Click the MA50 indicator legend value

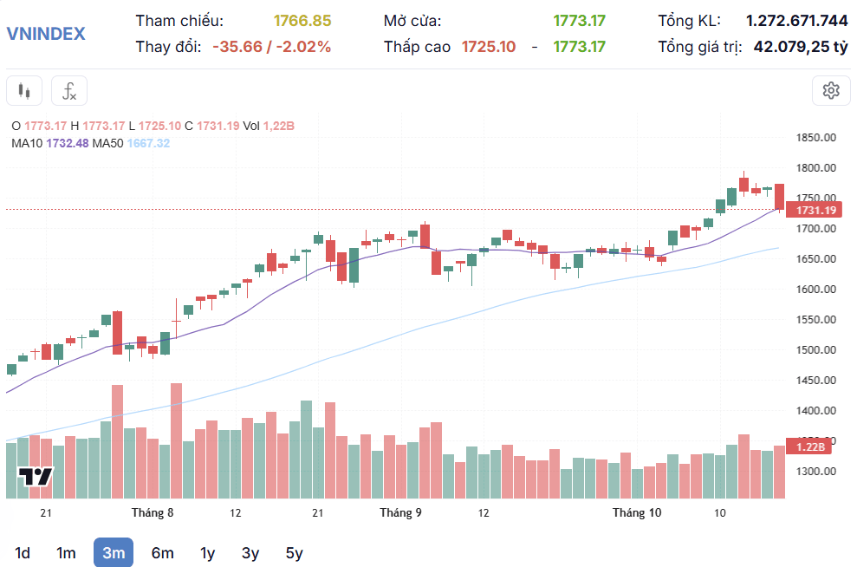[x=148, y=143]
